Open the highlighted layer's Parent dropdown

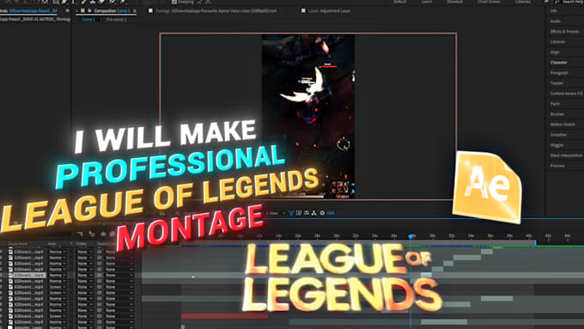[x=119, y=276]
